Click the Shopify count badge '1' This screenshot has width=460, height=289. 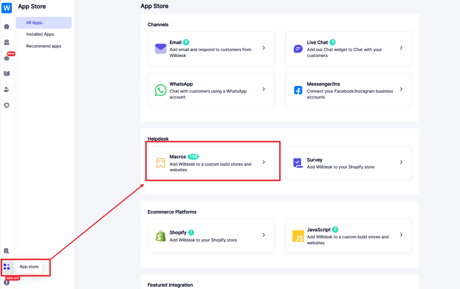[x=191, y=232]
